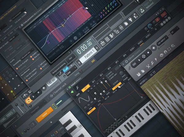Screen dimensions: 184x137
Task: Click the metronome tool icon in toolbar
Action: pyautogui.click(x=135, y=16)
